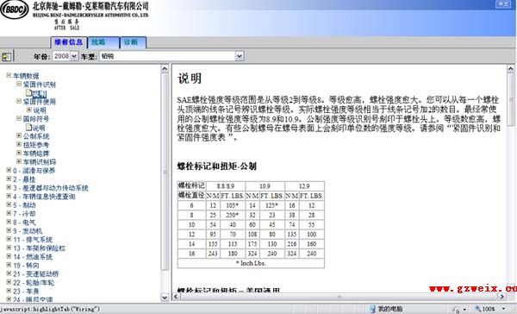Screen dimensions: 517x314
Task: Expand the 9 - 发动机 node
Action: coord(9,230)
